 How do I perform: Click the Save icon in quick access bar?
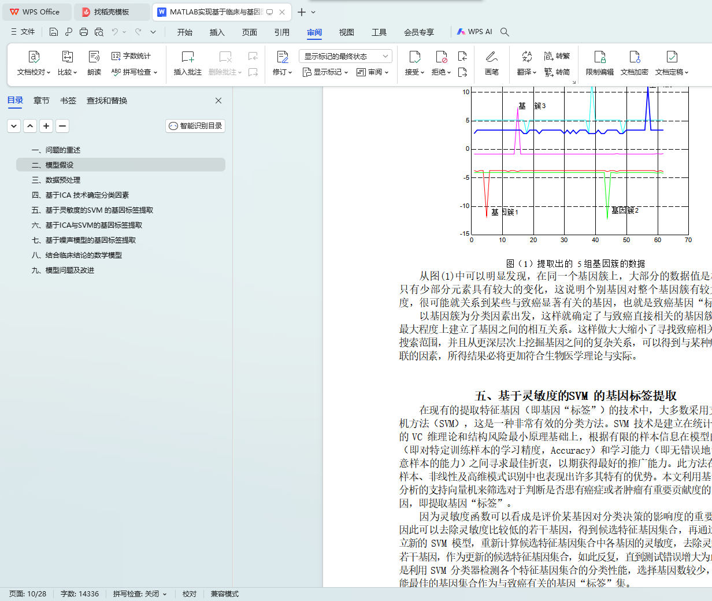[54, 32]
